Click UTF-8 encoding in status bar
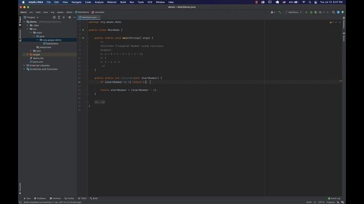 point(321,202)
